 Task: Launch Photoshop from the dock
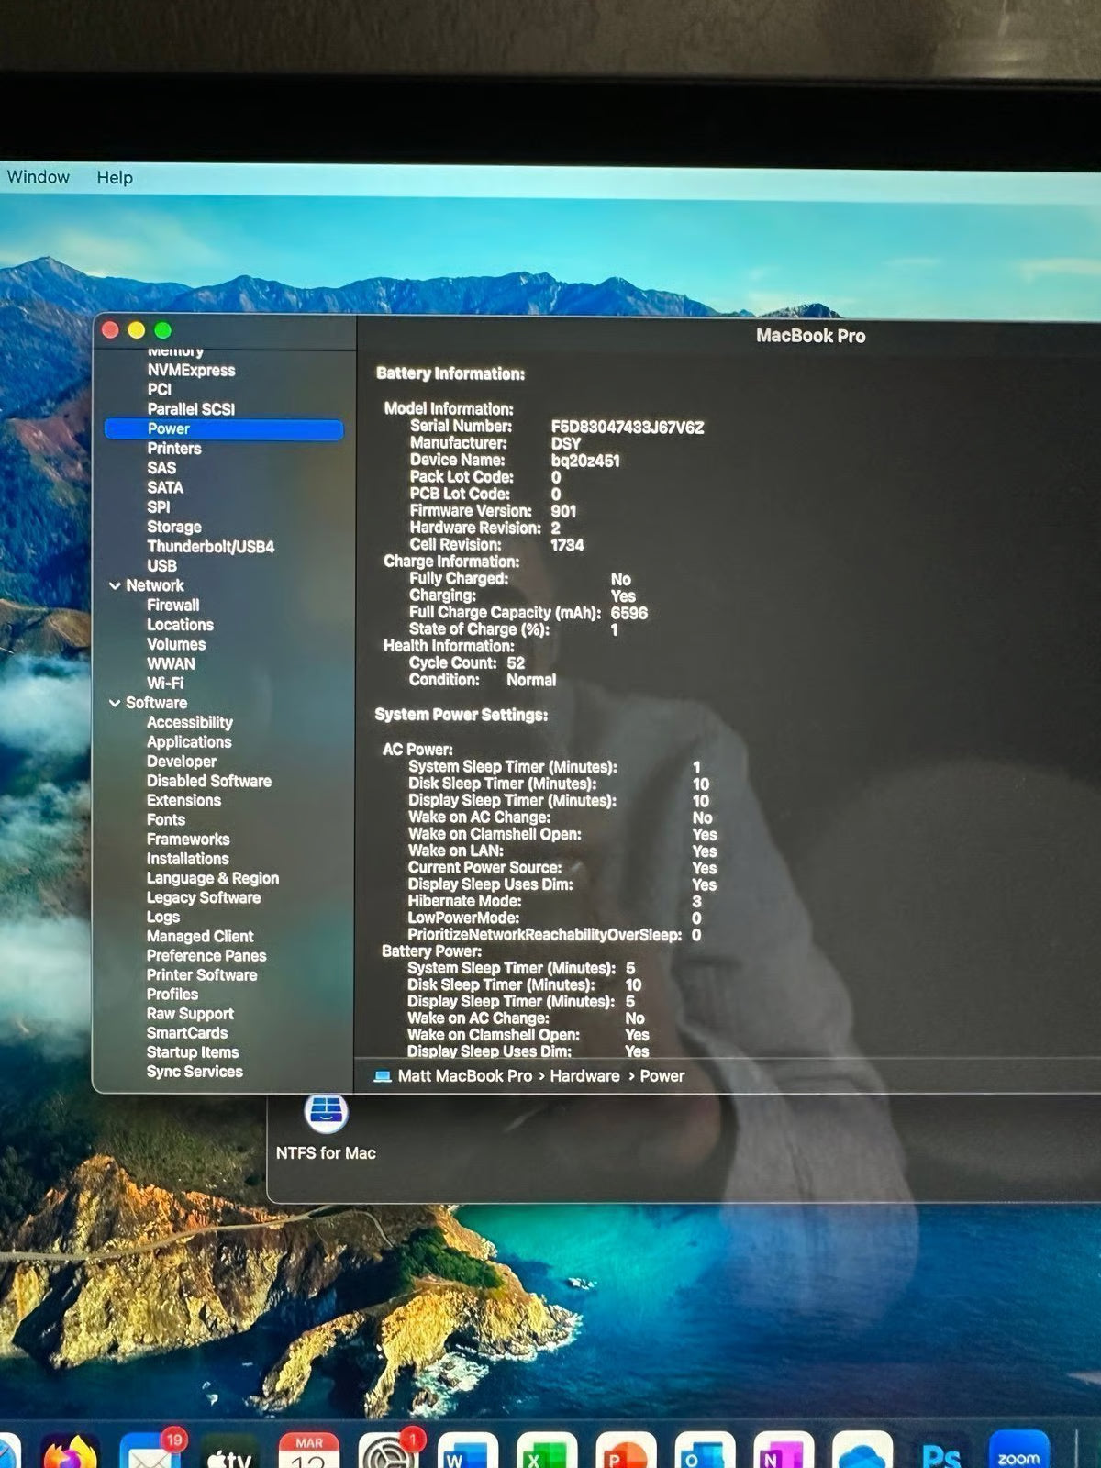click(x=941, y=1453)
